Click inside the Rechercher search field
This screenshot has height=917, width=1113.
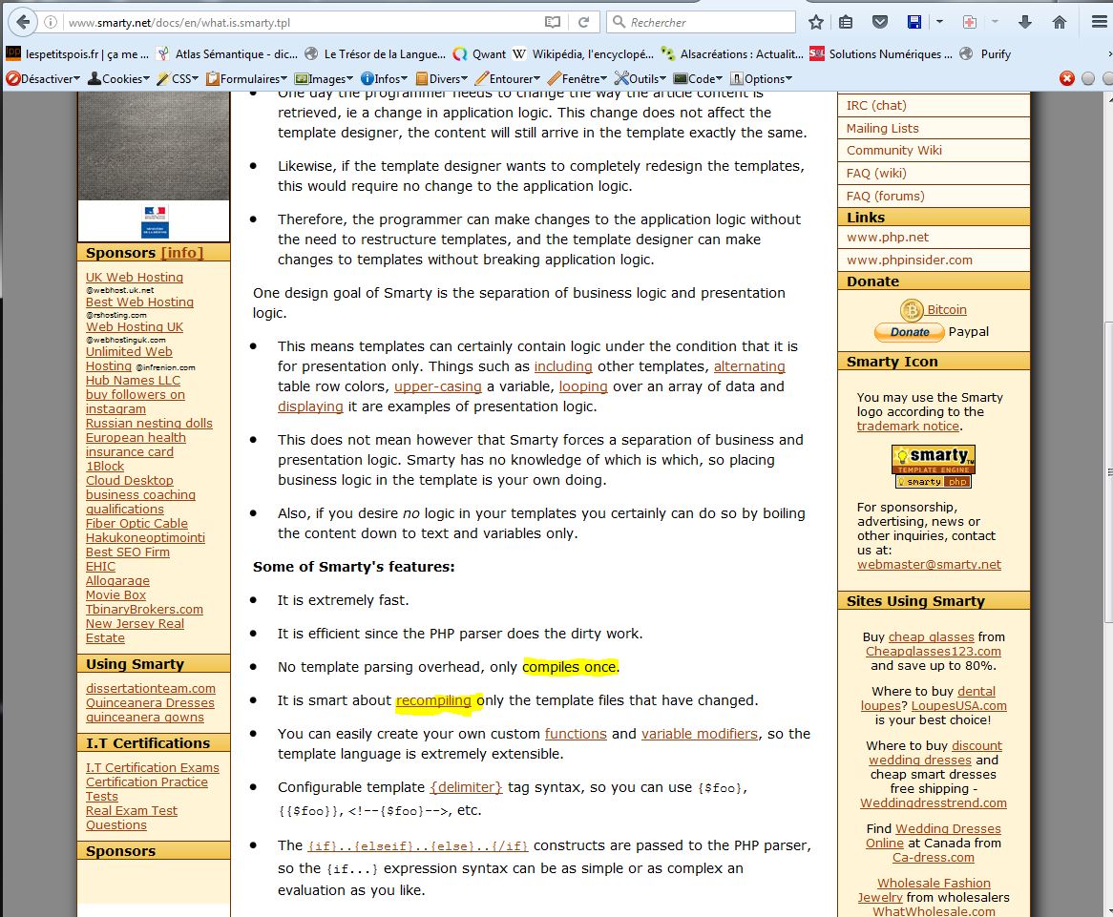(708, 22)
